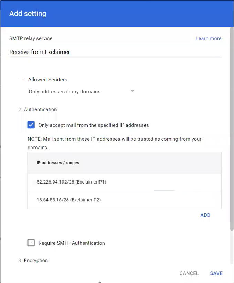Screen dimensions: 234x283
Task: Click the 'Allowed Senders' section heading
Action: (47, 79)
